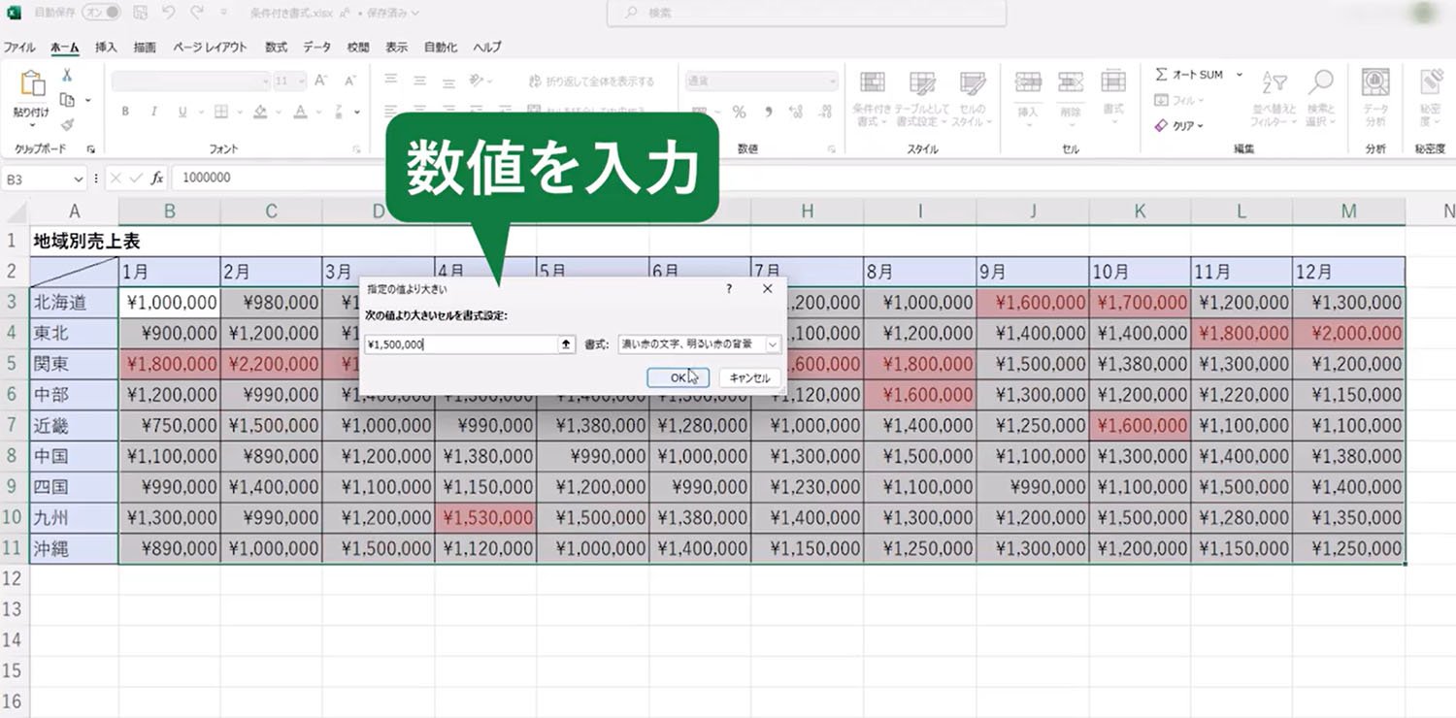The height and width of the screenshot is (718, 1456).
Task: Click the fx insert function icon
Action: (157, 179)
